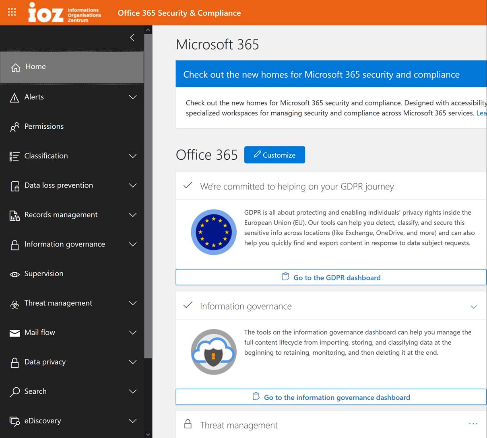Click the Threat management biohazard icon

[14, 304]
